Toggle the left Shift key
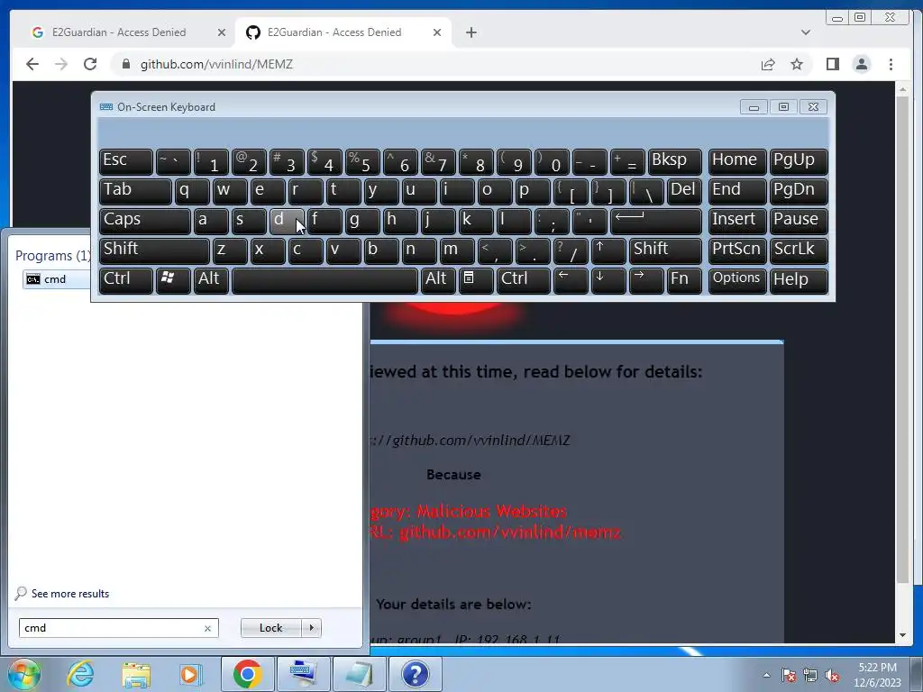Image resolution: width=923 pixels, height=692 pixels. tap(154, 250)
